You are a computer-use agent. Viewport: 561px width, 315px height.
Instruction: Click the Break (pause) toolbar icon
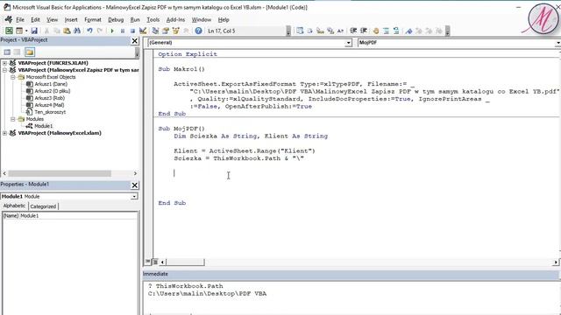[123, 31]
